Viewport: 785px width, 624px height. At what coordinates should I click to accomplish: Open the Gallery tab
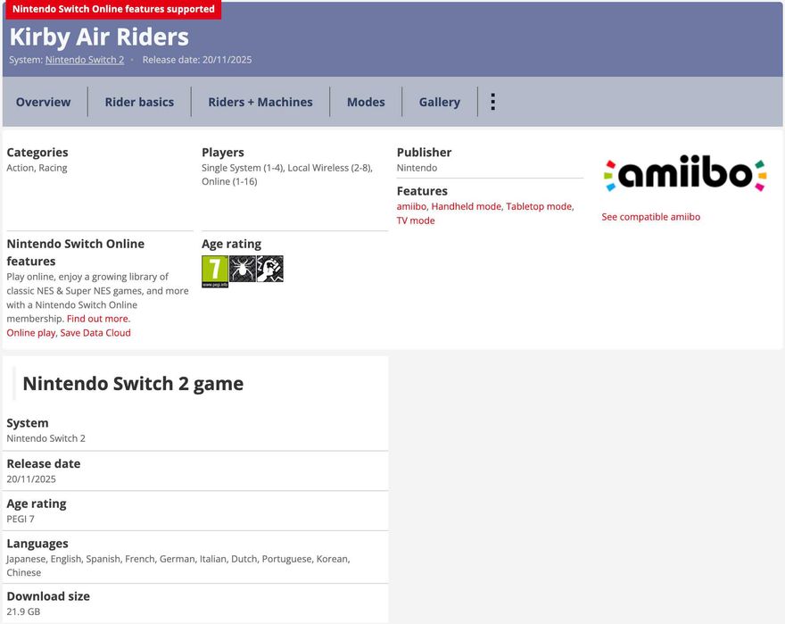coord(440,103)
